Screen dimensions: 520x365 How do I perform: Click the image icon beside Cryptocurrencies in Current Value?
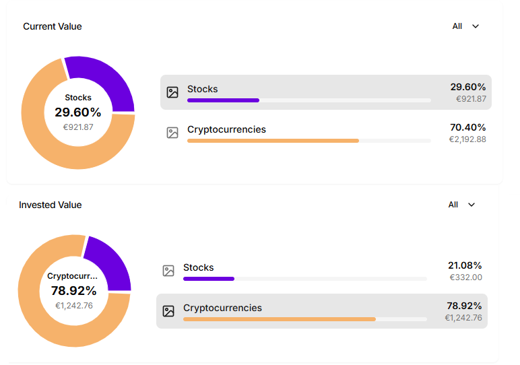coord(172,133)
